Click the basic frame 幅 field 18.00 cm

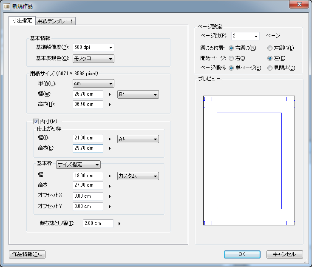[x=88, y=176]
